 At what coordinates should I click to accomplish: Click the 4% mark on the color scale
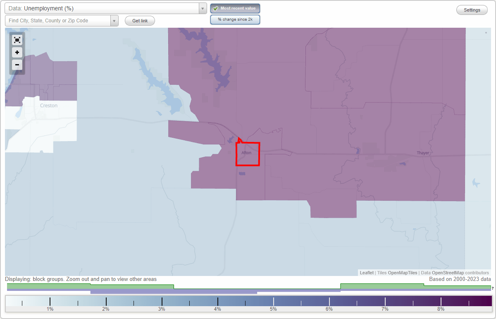[x=217, y=302]
